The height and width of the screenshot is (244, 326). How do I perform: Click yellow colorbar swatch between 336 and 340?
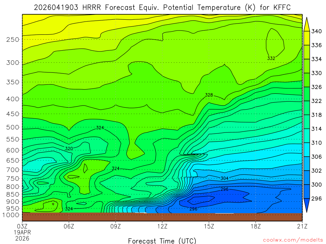point(307,38)
